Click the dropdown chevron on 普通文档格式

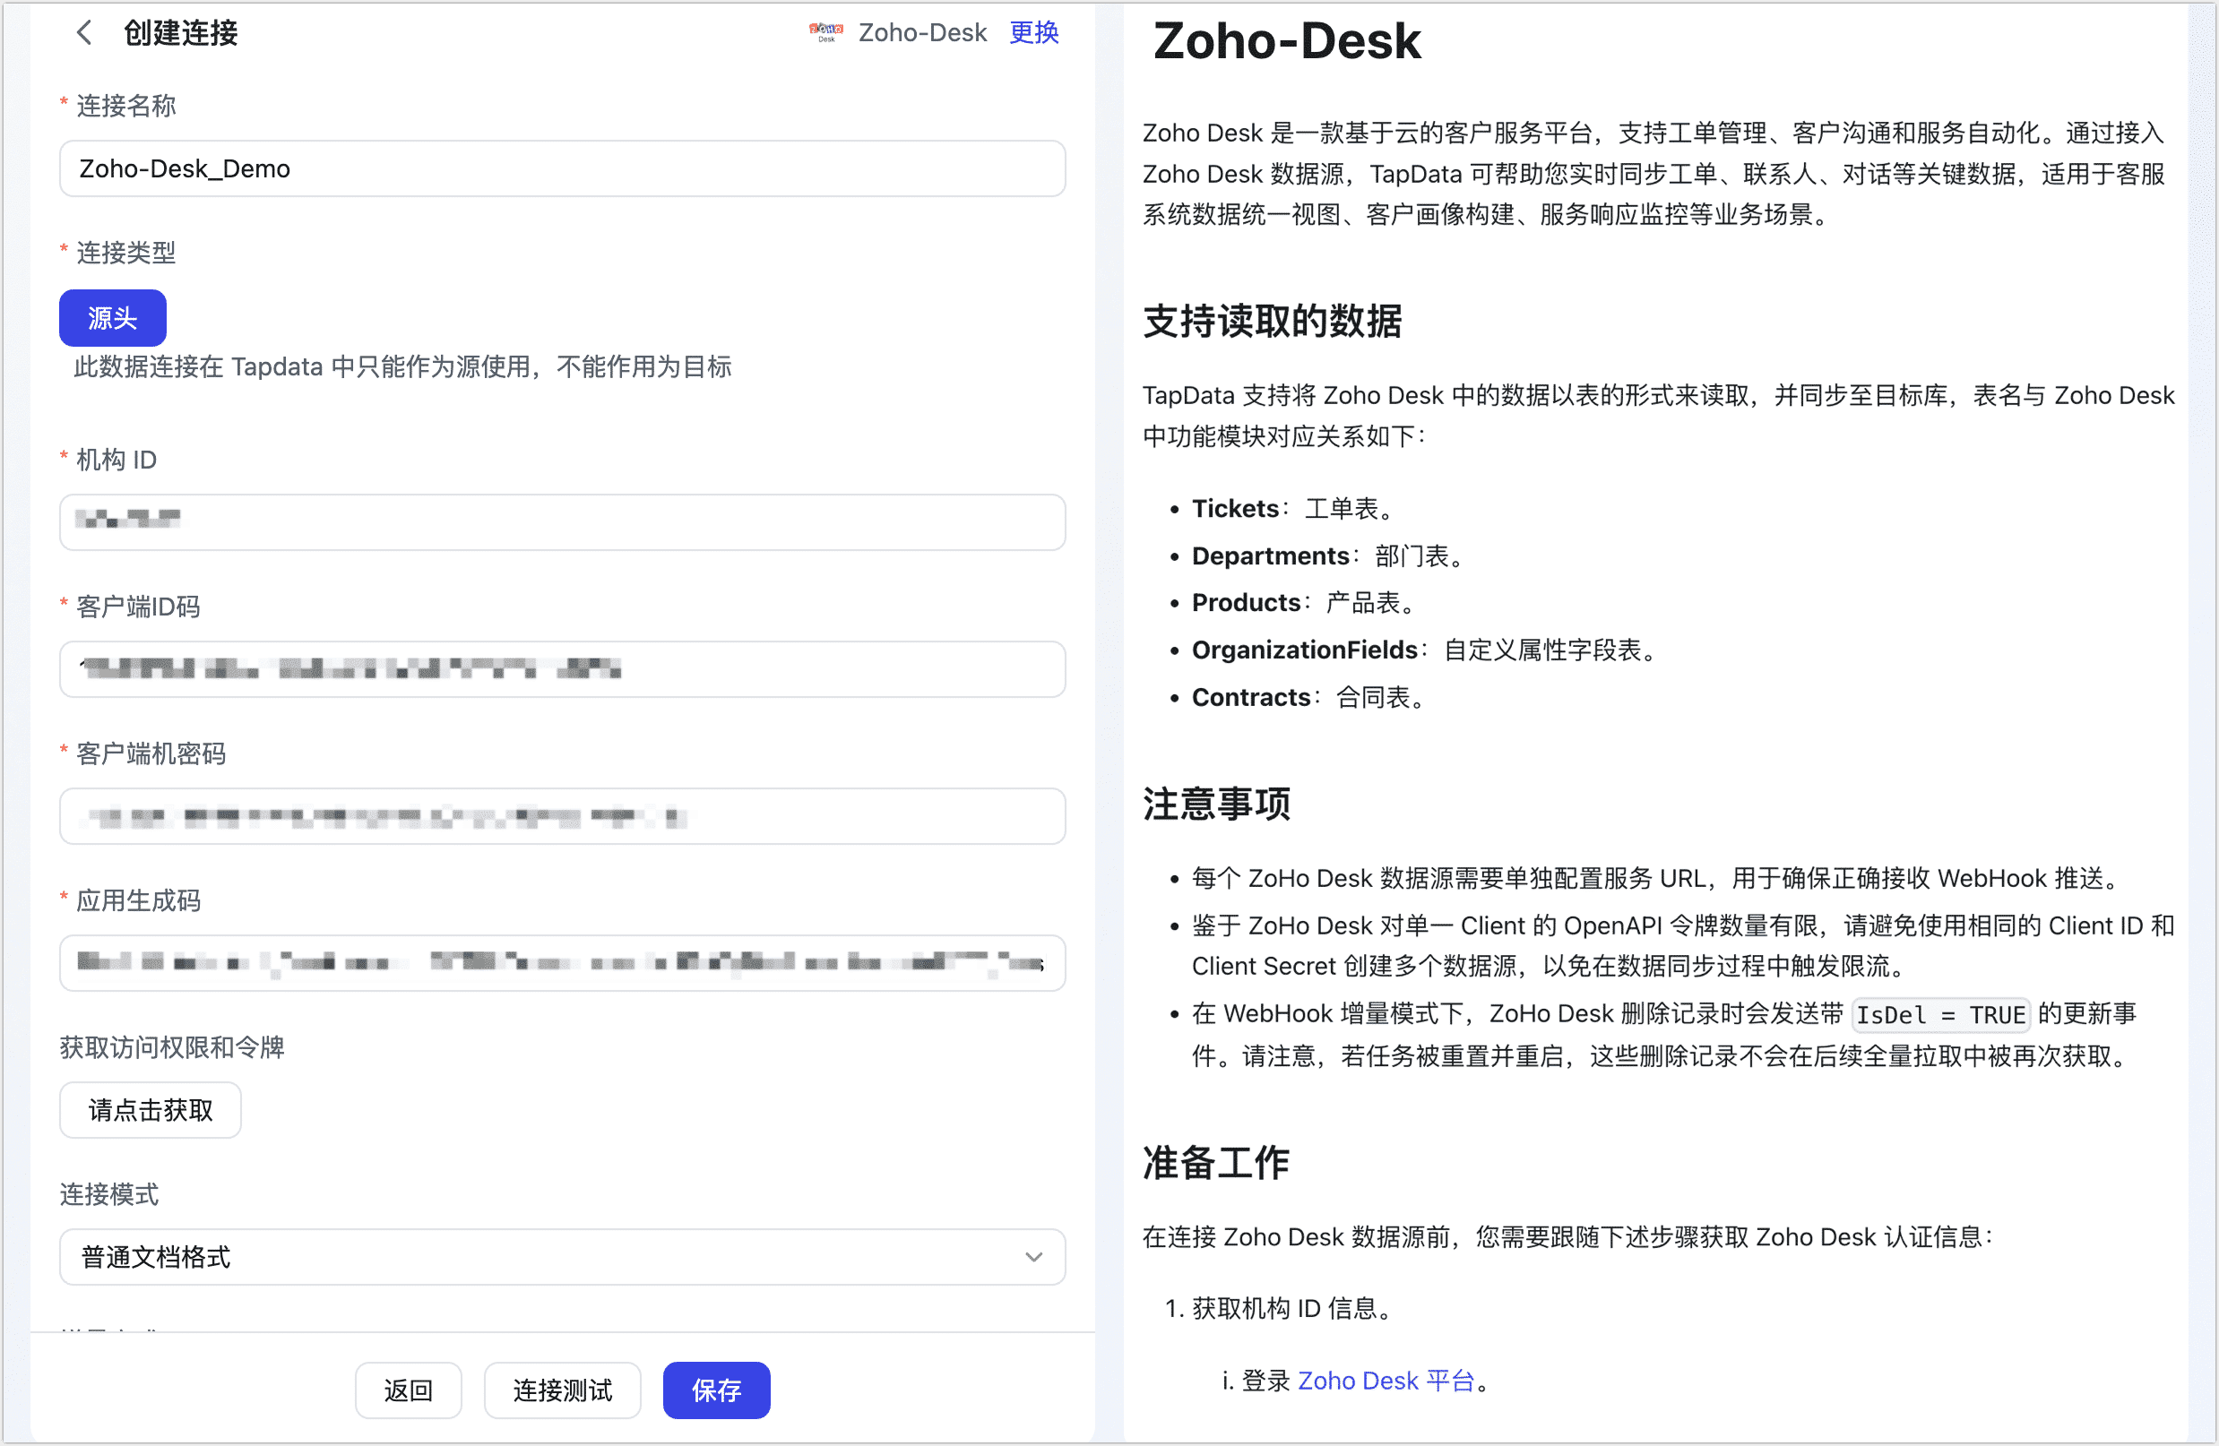1033,1257
